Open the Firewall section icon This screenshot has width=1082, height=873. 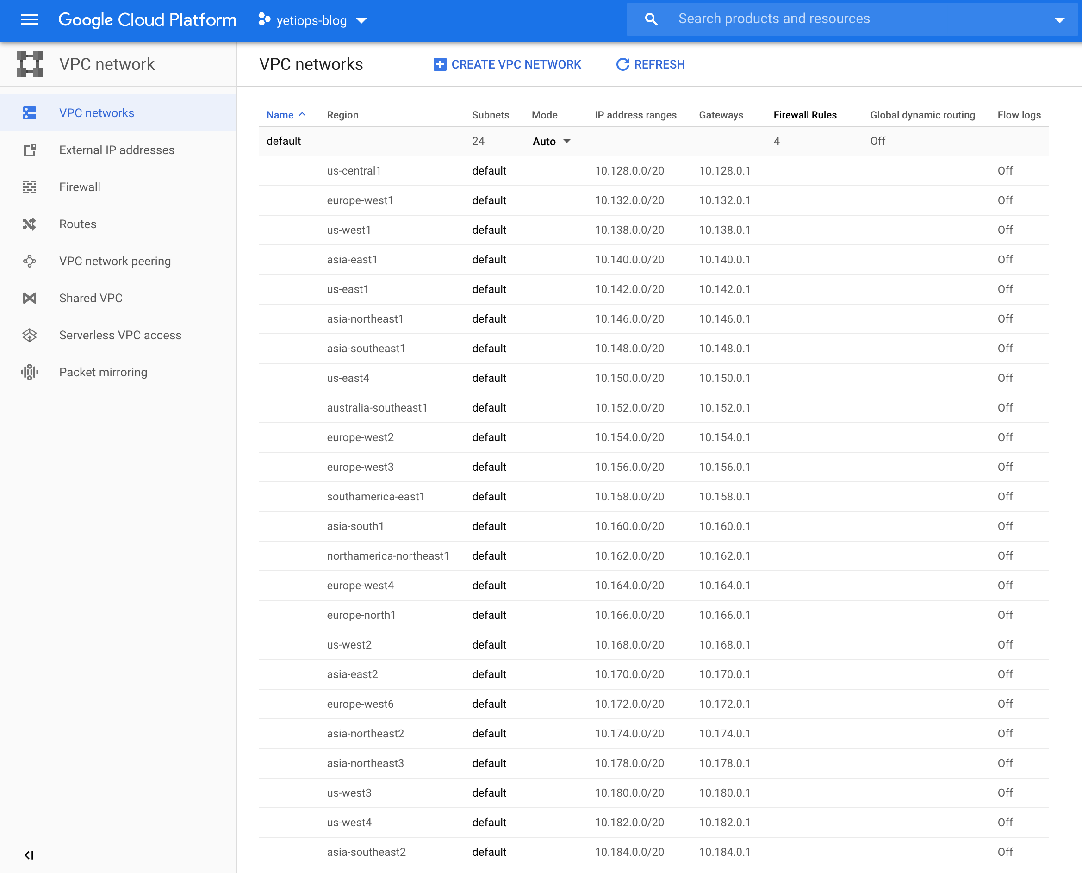tap(30, 187)
